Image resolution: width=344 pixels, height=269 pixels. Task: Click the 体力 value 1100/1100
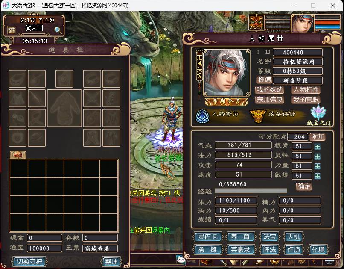236,201
